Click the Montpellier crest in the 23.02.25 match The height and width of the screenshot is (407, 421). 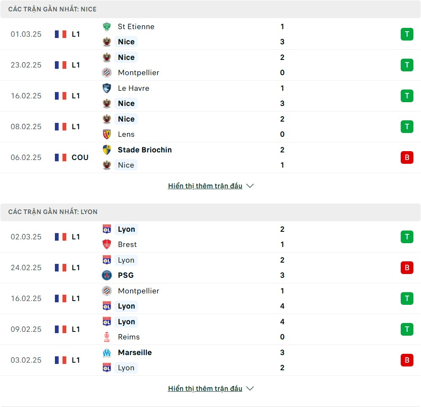[x=107, y=73]
